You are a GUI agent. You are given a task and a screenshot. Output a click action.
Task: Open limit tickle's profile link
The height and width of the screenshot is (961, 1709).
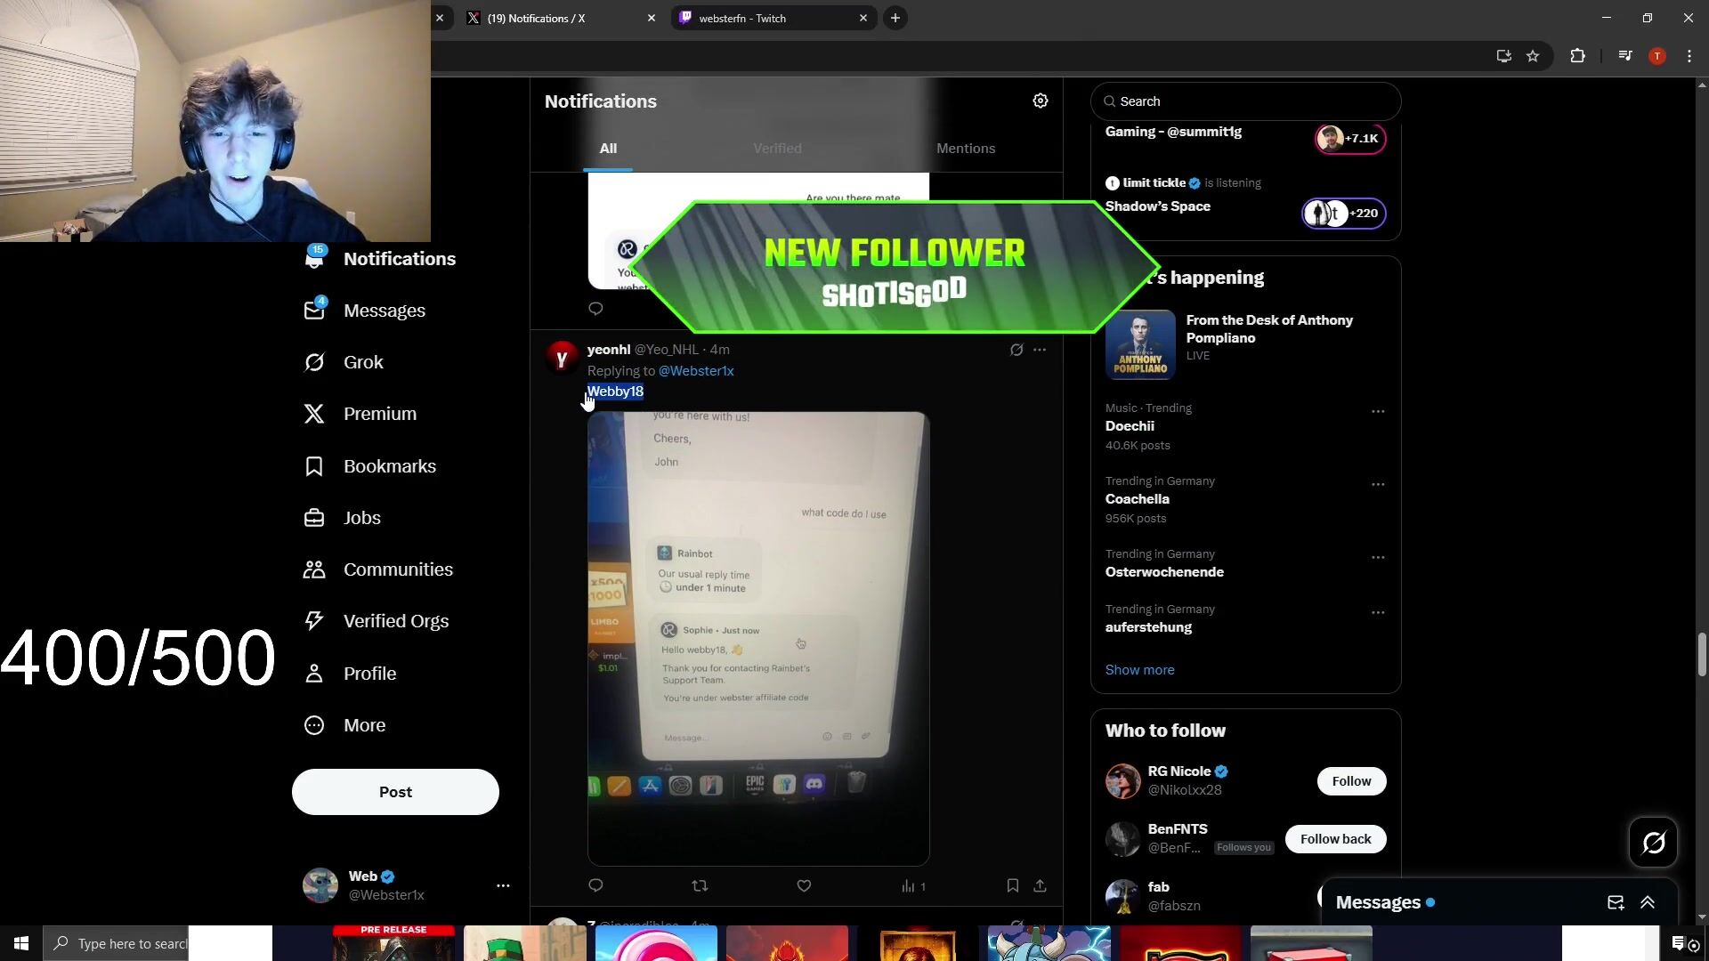pyautogui.click(x=1154, y=182)
